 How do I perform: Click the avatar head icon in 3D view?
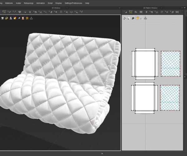23,18
